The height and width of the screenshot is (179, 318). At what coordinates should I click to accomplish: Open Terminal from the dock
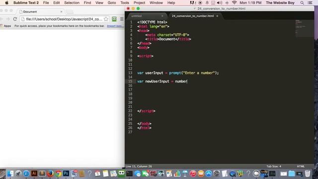pos(129,174)
